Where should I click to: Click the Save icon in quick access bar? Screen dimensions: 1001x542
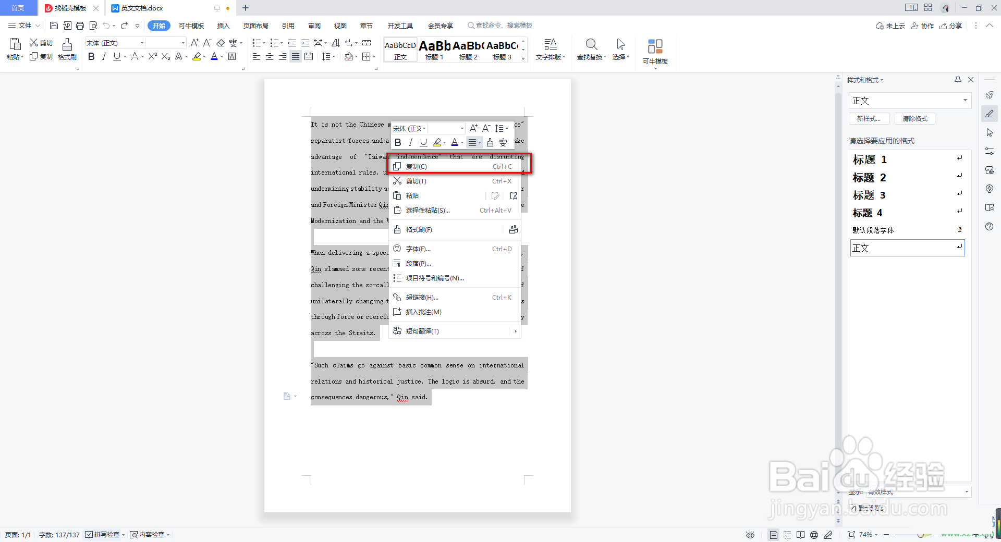point(54,26)
